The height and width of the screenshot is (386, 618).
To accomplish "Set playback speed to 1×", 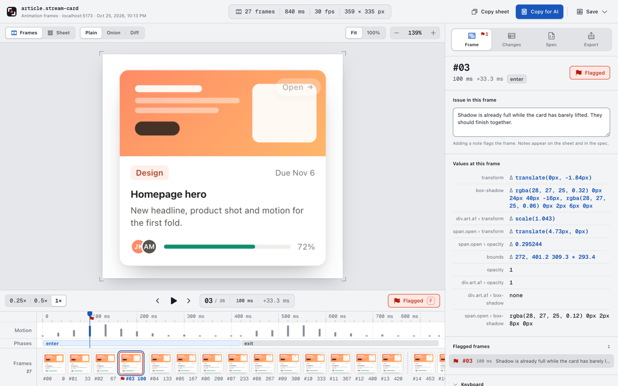I will pyautogui.click(x=58, y=301).
